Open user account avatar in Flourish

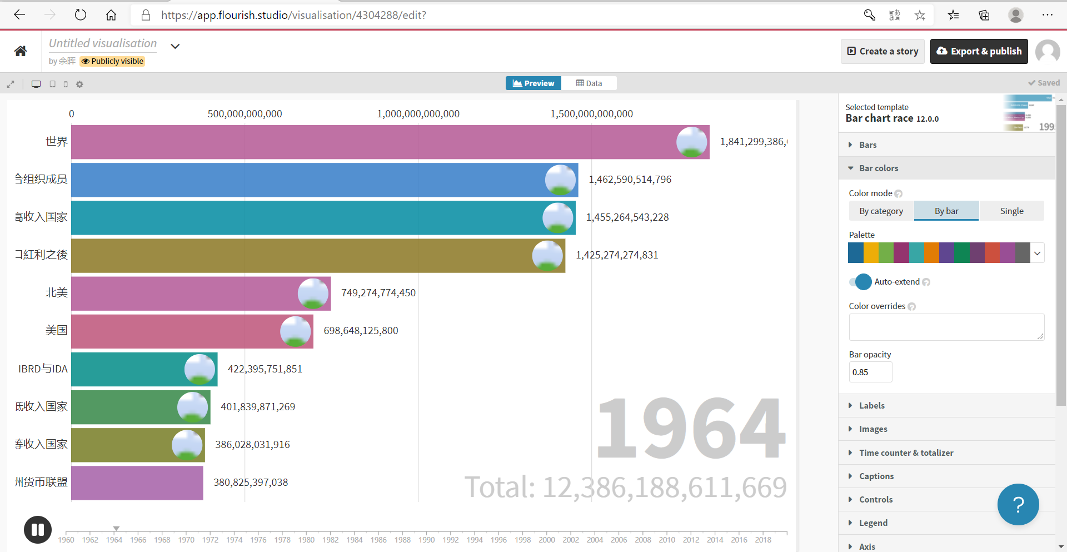[1048, 52]
